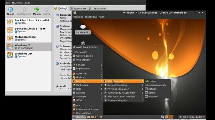Screen dimensions: 215x120
Task: Expand the Multimedia submenu
Action: [87, 85]
